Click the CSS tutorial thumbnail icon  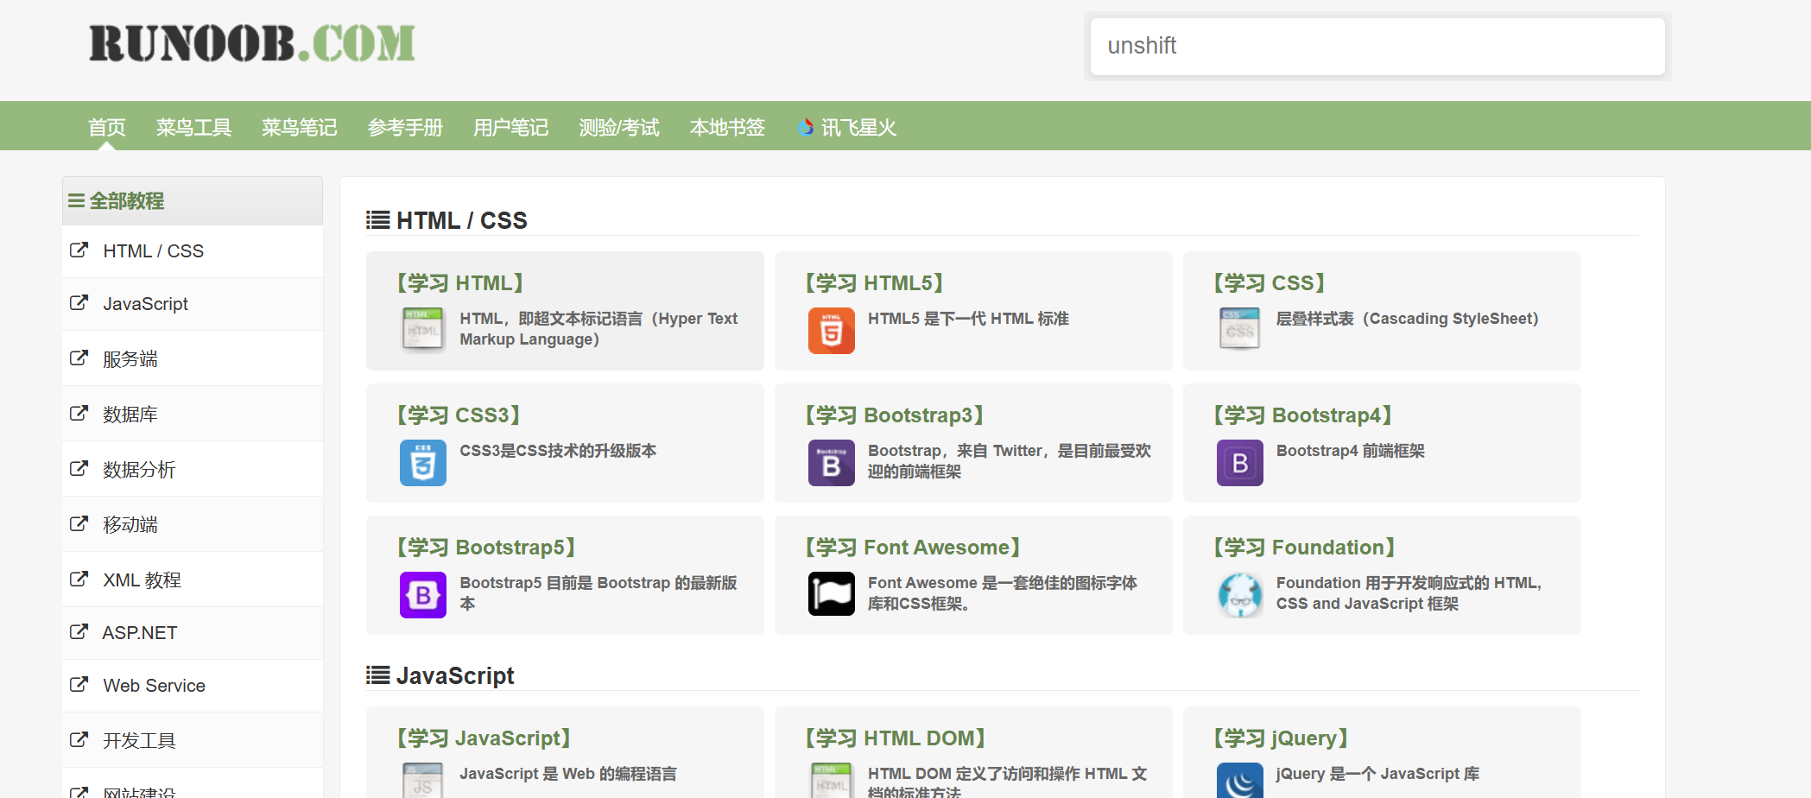(x=1240, y=330)
